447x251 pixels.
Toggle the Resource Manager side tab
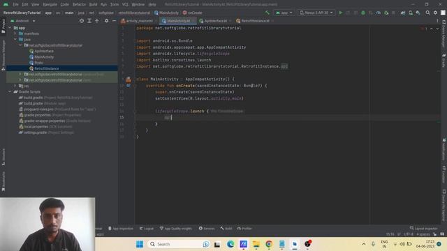point(3,56)
